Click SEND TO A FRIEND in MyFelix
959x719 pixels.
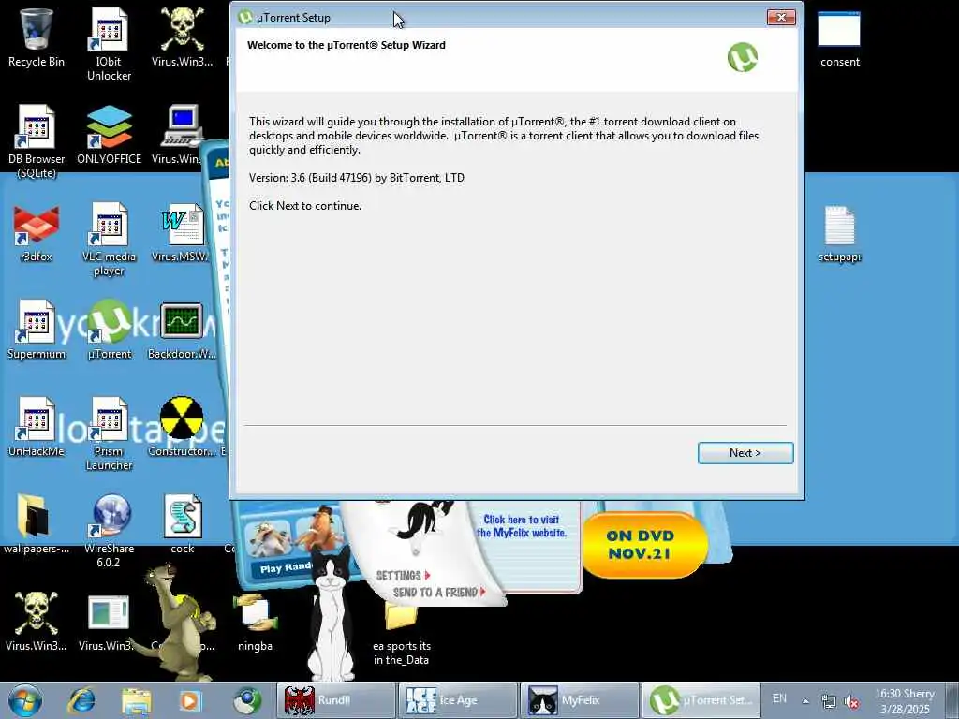tap(439, 592)
